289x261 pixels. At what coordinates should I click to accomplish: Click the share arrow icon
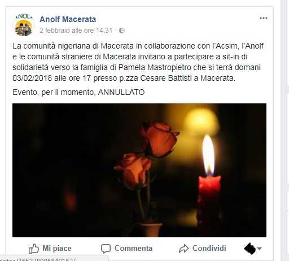click(183, 249)
